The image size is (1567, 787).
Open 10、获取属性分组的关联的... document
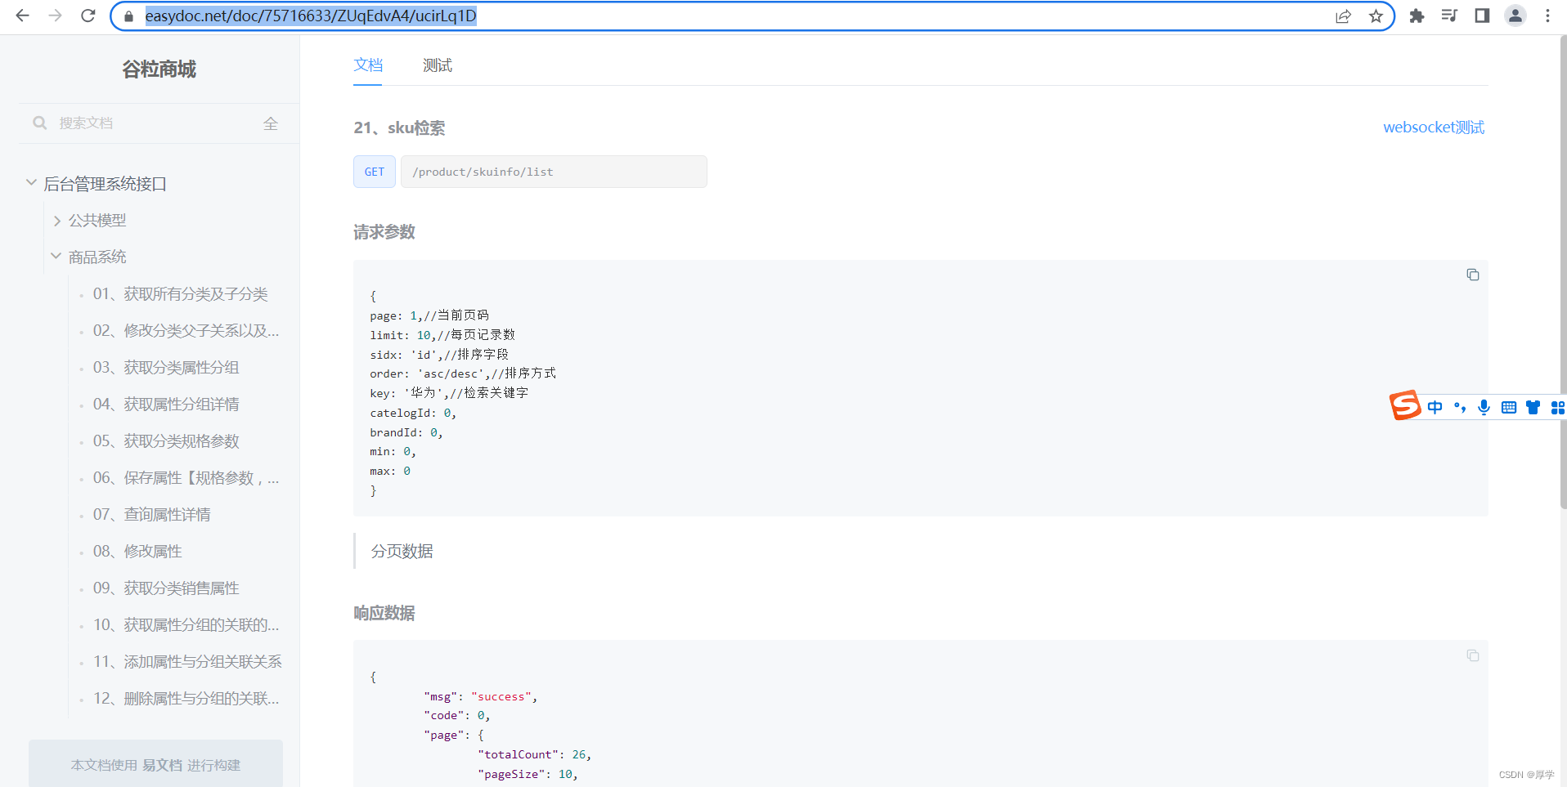(x=186, y=625)
